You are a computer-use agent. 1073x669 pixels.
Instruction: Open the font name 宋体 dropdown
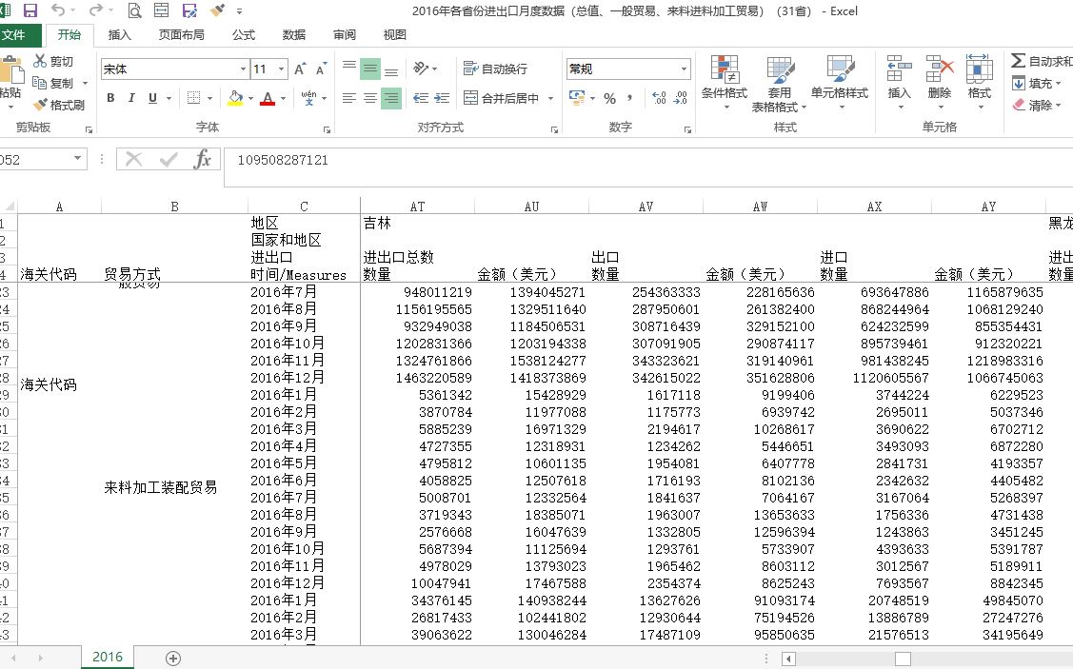pyautogui.click(x=243, y=69)
